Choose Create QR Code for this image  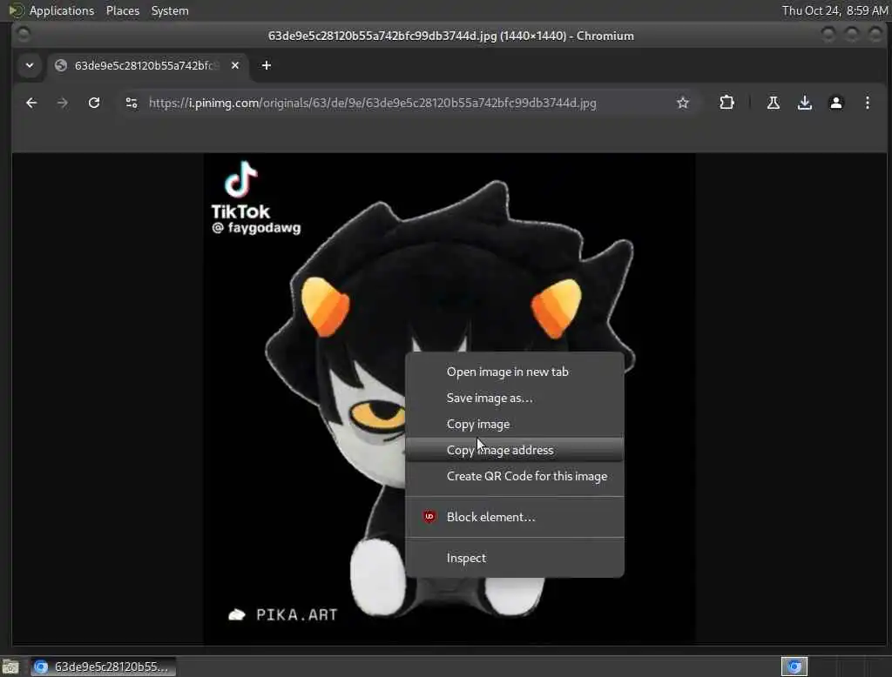(x=514, y=476)
